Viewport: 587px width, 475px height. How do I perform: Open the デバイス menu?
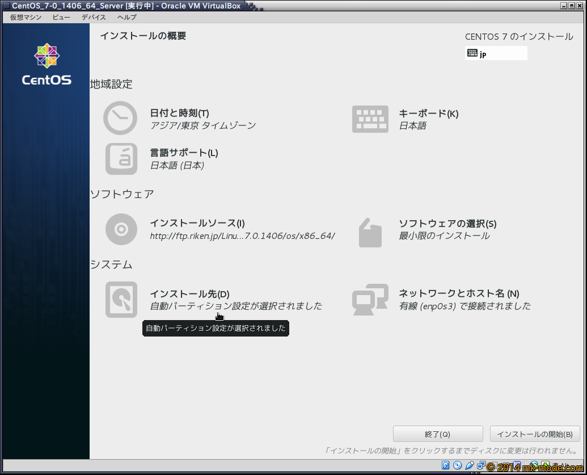[94, 17]
